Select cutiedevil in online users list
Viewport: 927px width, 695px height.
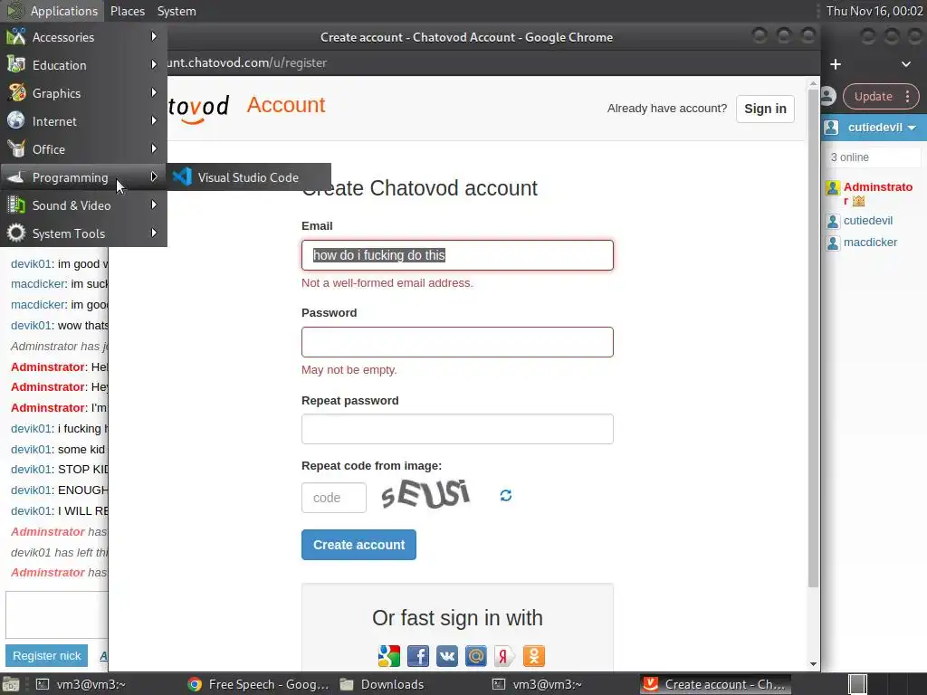(868, 221)
